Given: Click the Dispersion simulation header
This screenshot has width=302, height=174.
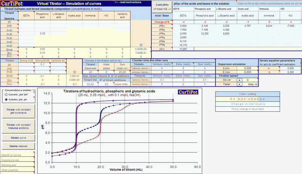Looking at the screenshot, I should click(232, 64).
